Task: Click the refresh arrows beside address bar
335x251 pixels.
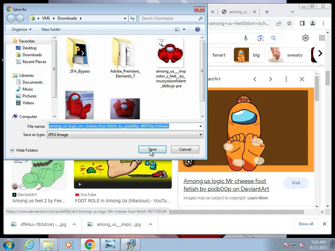Action: click(132, 18)
